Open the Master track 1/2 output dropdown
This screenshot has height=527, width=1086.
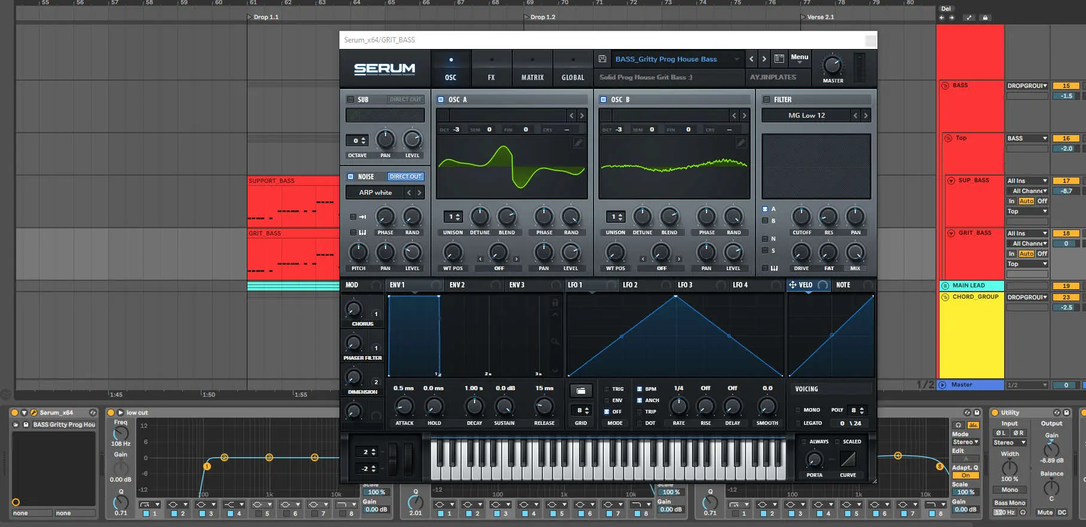click(x=1027, y=385)
